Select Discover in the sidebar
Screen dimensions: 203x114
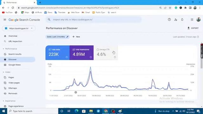(x=17, y=60)
